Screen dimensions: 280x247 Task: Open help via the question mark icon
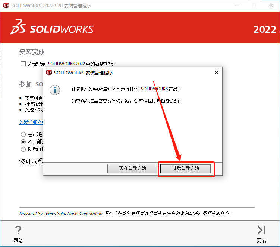point(18,230)
